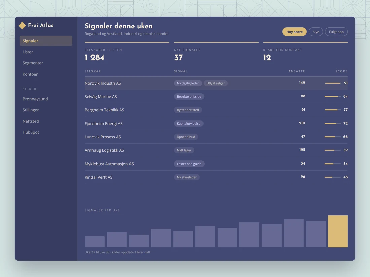Click the Frei Atlas diamond logo
The height and width of the screenshot is (277, 370).
click(22, 26)
